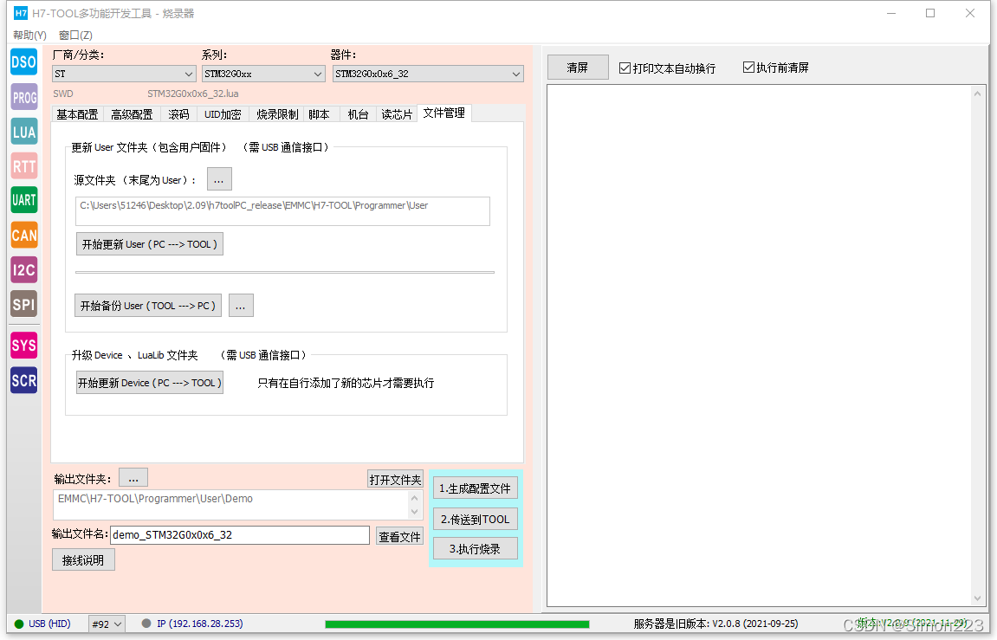
Task: Switch to the 高级配置 tab
Action: [x=132, y=114]
